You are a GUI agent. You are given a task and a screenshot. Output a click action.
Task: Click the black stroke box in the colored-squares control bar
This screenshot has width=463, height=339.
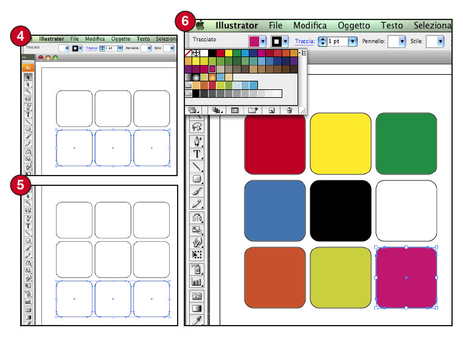tap(276, 41)
